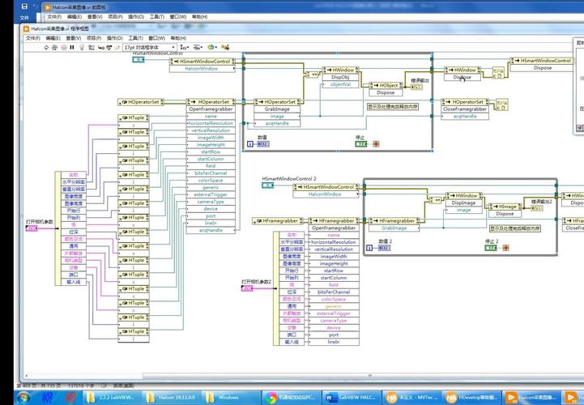Screen dimensions: 584x405
Task: Open the Word document in the taskbar
Action: 350,397
